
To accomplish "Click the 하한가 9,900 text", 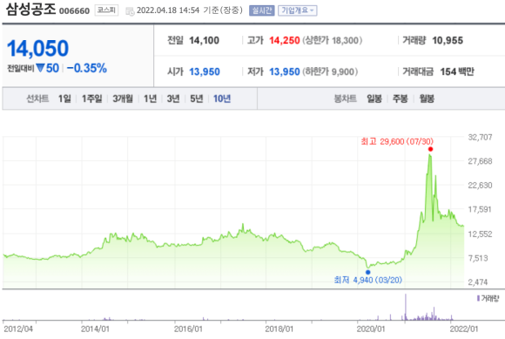I will coord(330,71).
